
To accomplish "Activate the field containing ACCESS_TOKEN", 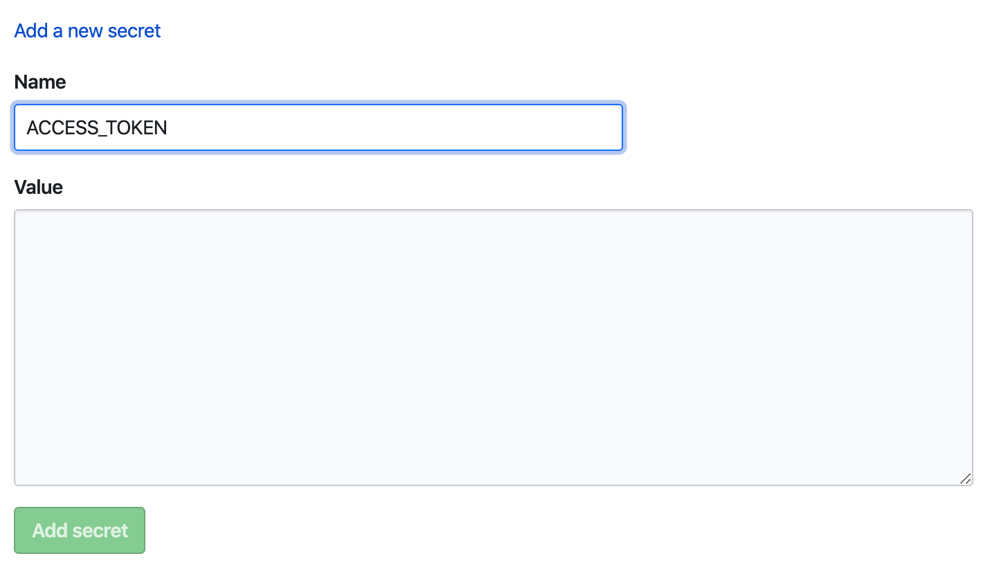I will (318, 127).
